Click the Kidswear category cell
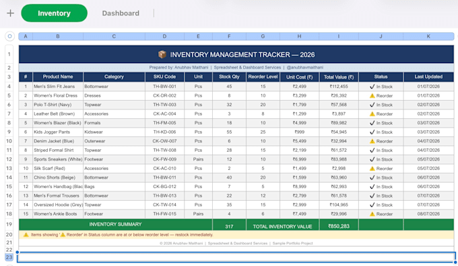458x266 pixels. coord(114,132)
